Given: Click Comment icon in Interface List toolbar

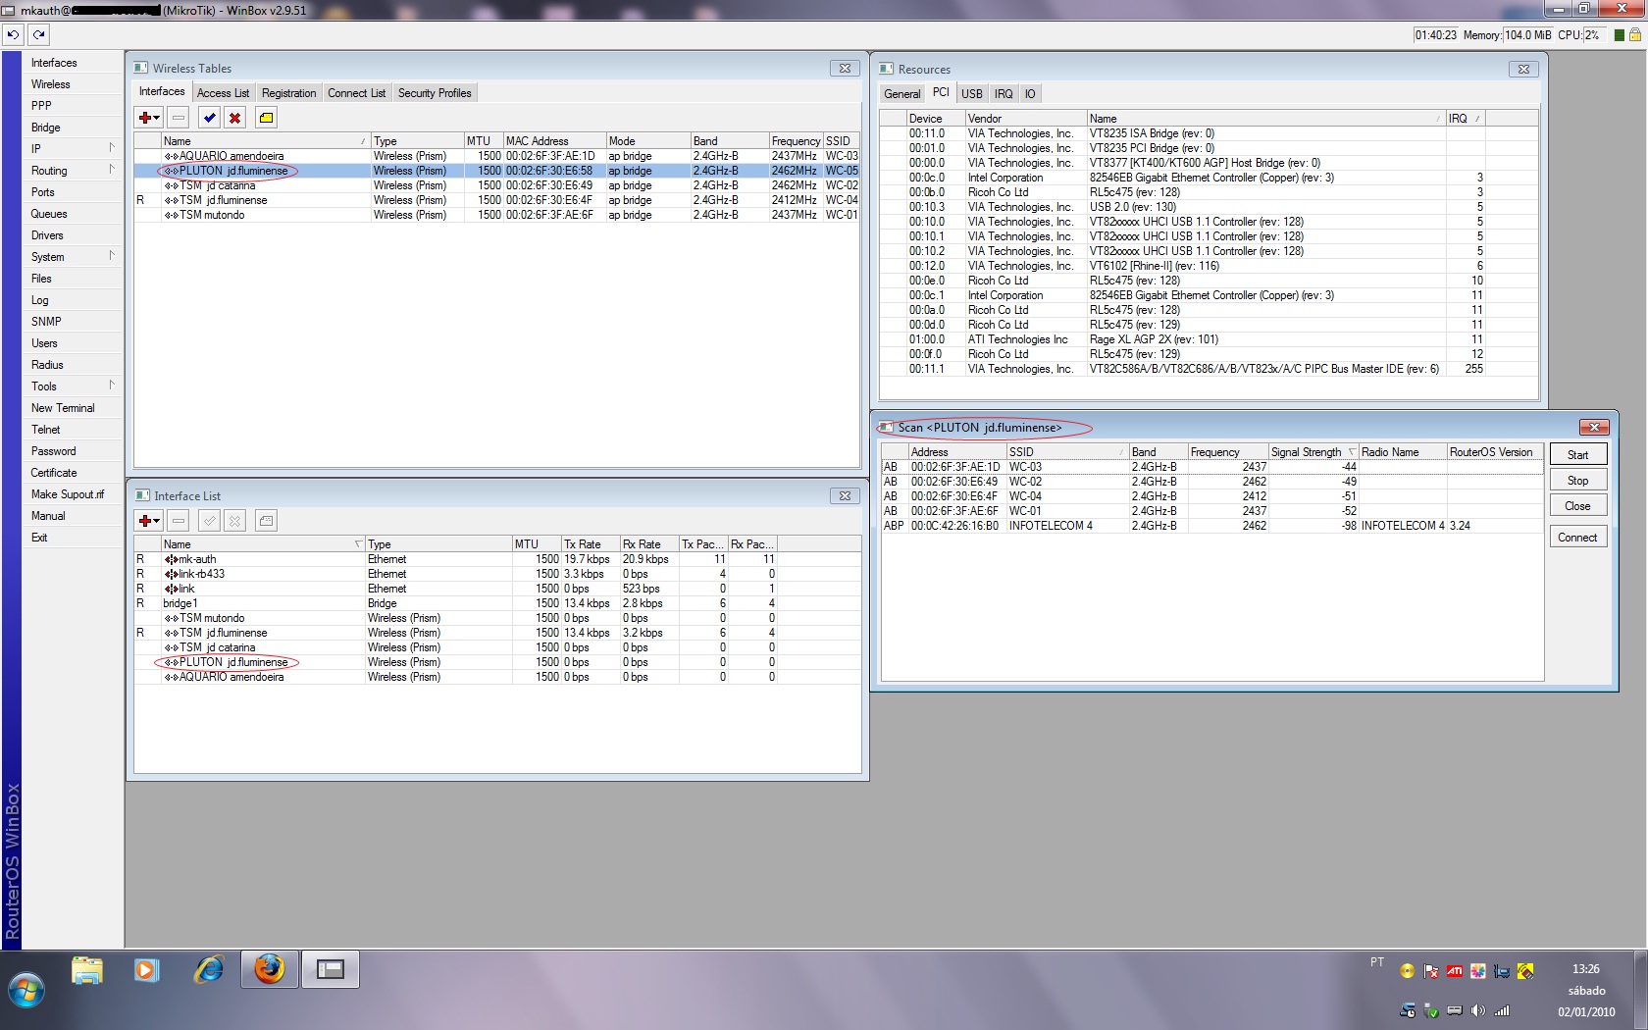Looking at the screenshot, I should 266,521.
